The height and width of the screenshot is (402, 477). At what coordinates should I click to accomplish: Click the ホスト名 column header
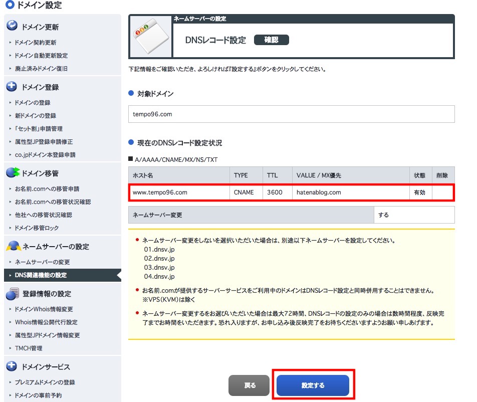(x=179, y=175)
